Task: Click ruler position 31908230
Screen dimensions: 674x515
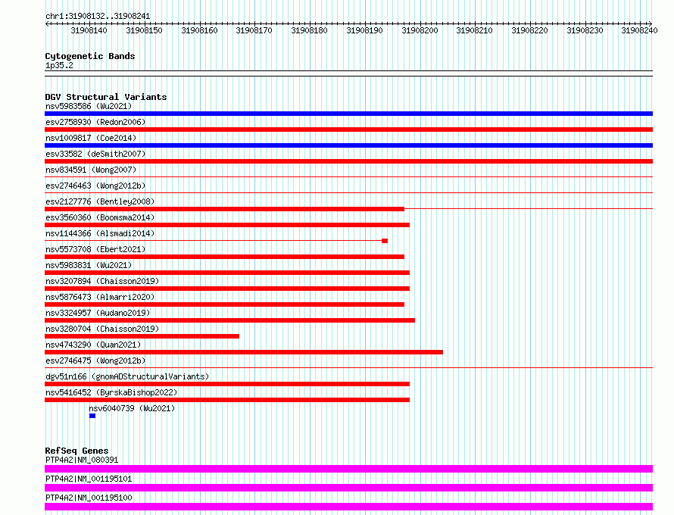Action: pyautogui.click(x=585, y=30)
